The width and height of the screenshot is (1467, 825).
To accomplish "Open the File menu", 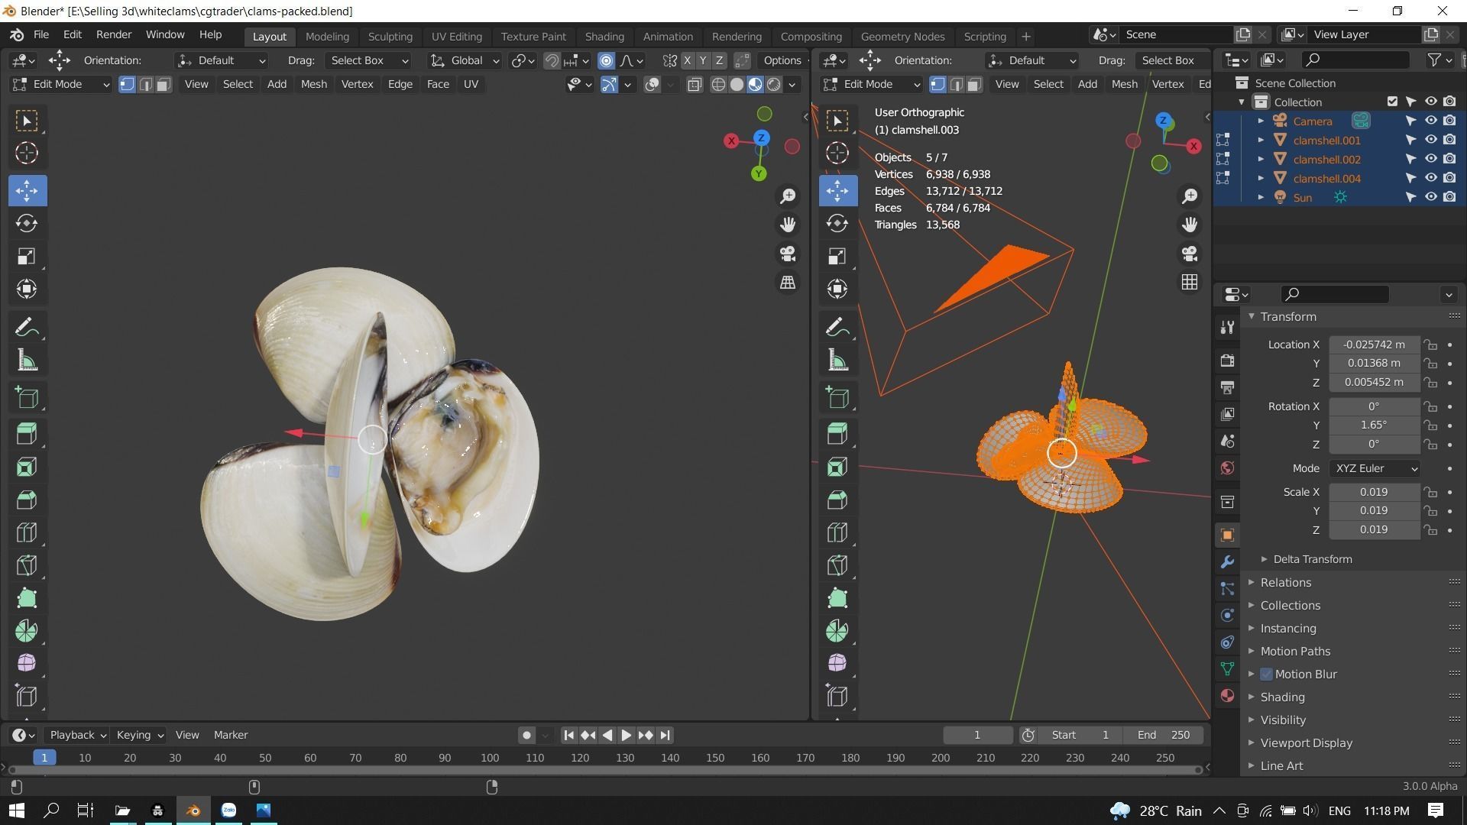I will coord(41,34).
